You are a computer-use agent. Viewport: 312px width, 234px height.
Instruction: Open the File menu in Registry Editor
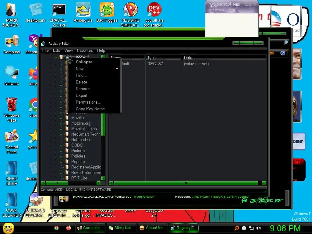45,50
